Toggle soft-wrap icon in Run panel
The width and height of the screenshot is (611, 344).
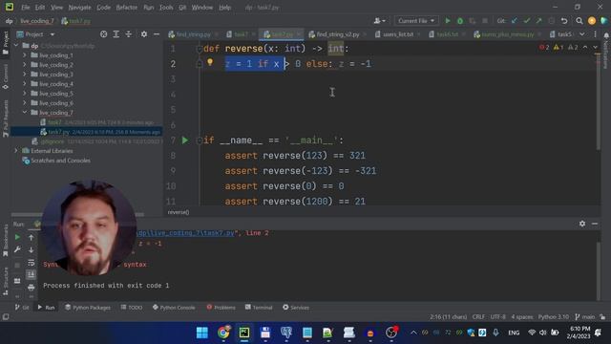coord(32,263)
